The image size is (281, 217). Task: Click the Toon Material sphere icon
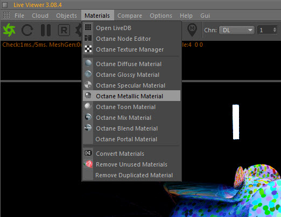(x=88, y=106)
